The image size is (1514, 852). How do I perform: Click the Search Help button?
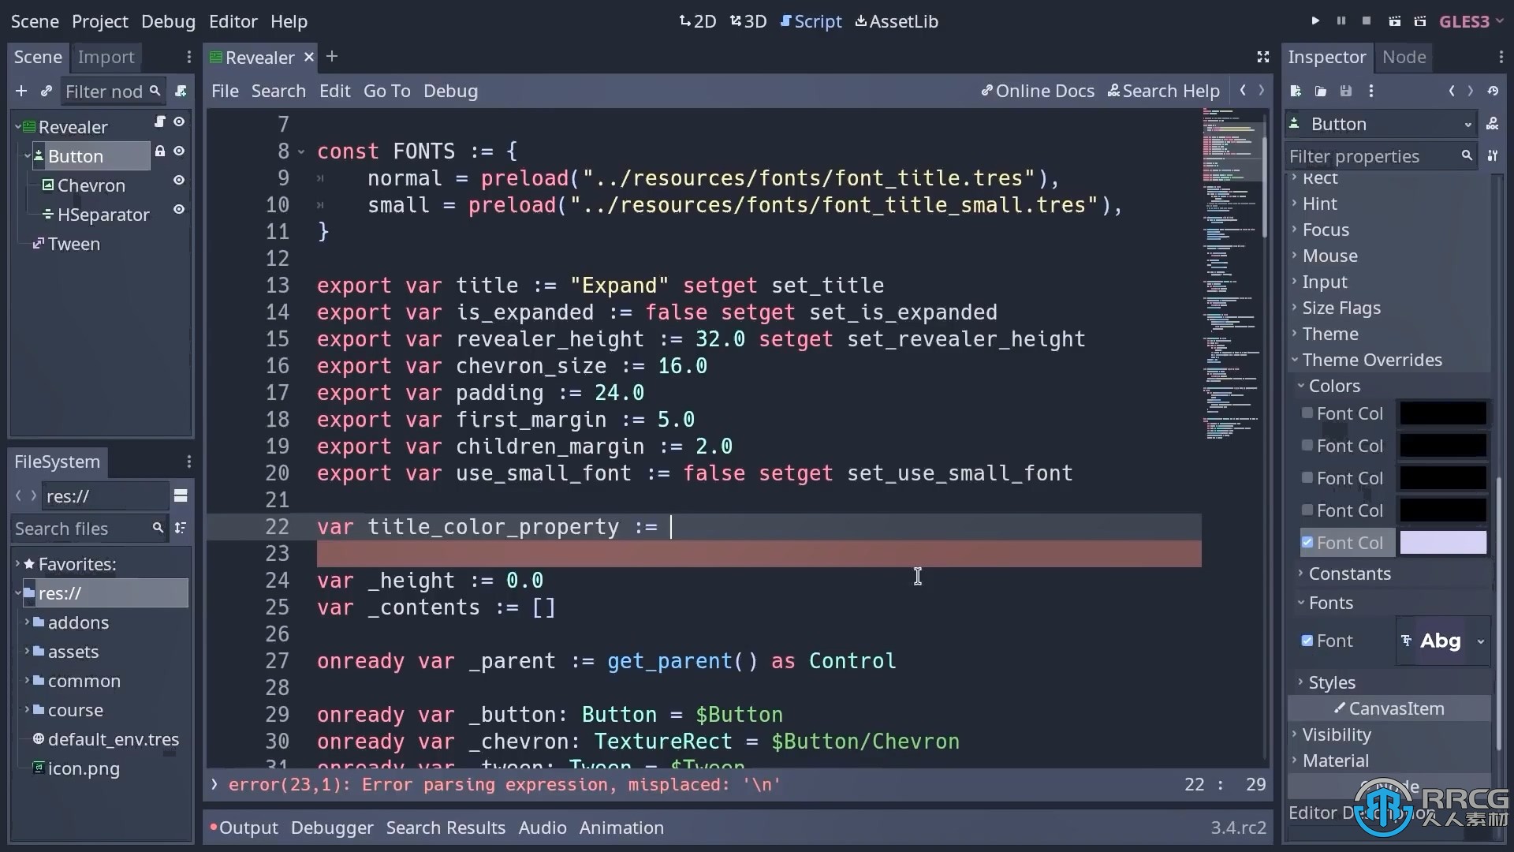(1165, 91)
